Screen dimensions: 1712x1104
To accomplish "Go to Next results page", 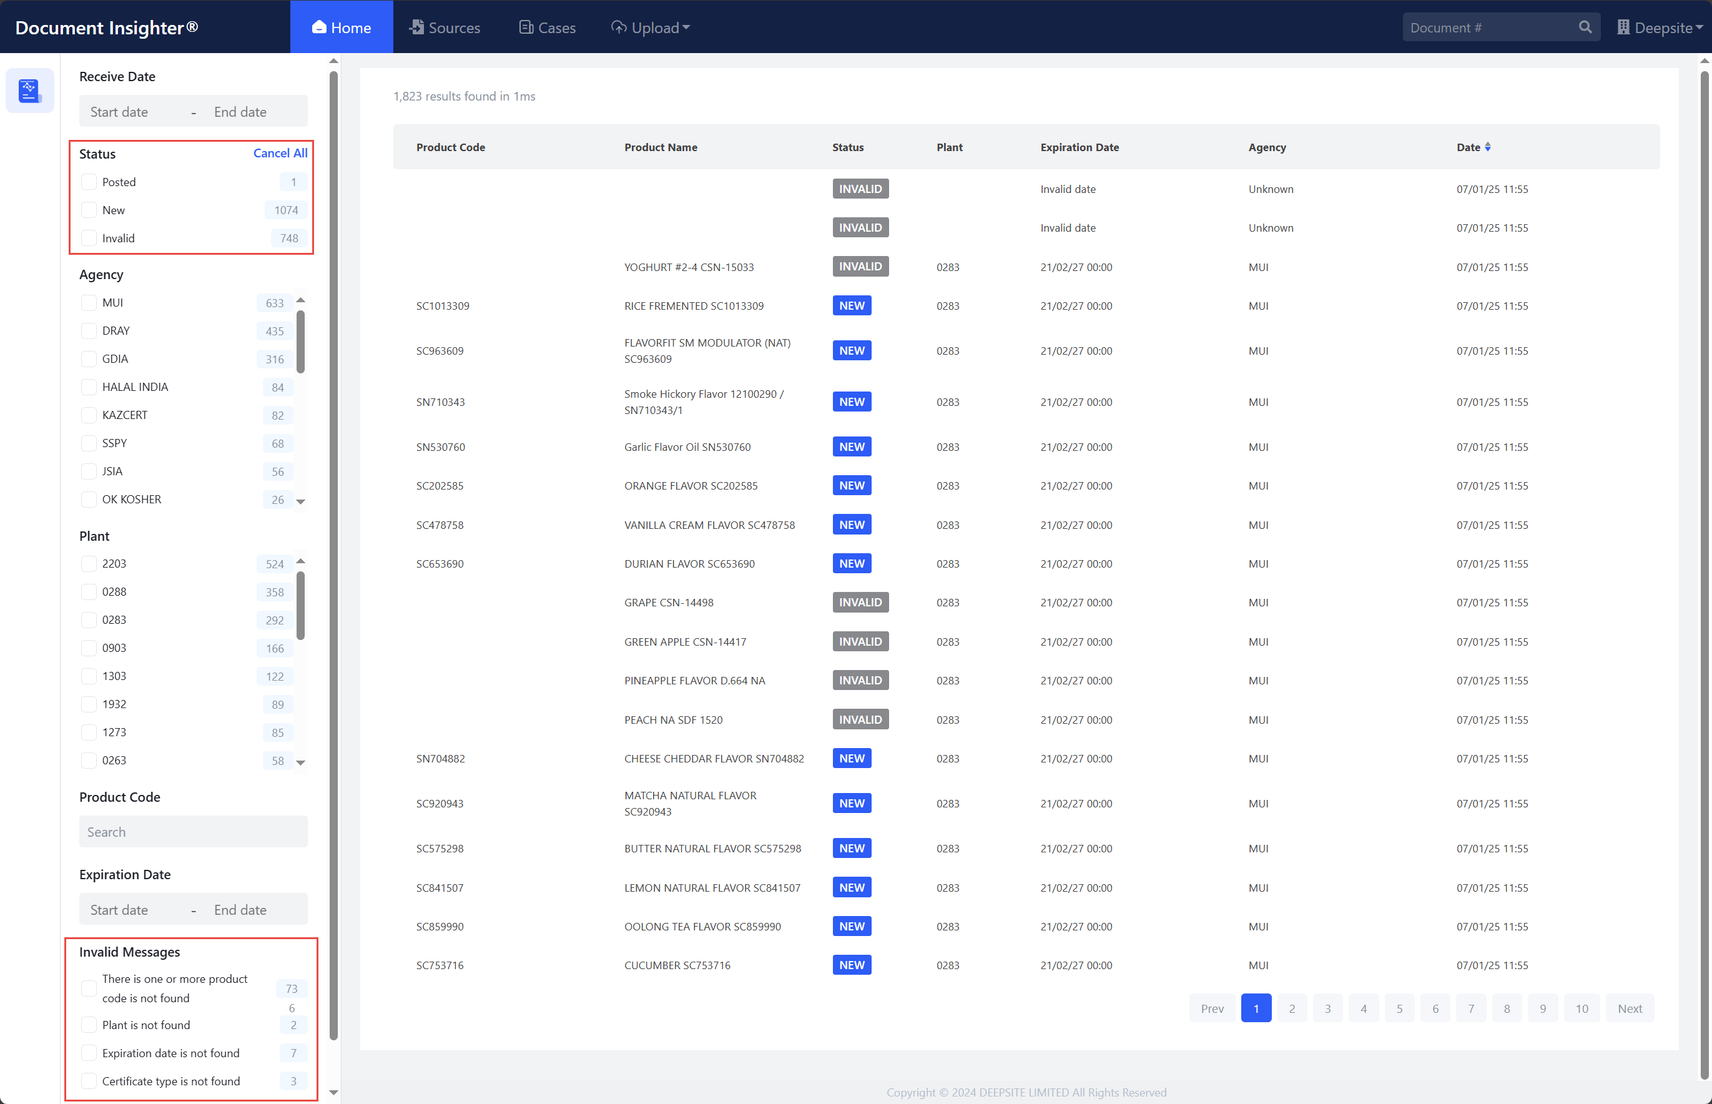I will click(x=1629, y=1008).
